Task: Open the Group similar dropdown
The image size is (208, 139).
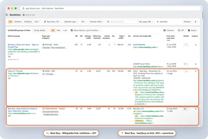Action: tap(40, 30)
